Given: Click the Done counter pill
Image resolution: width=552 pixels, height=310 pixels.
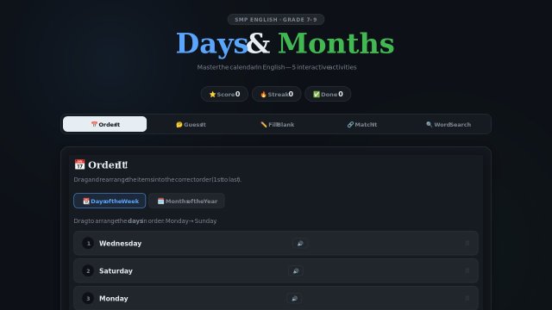Looking at the screenshot, I should click(x=328, y=94).
